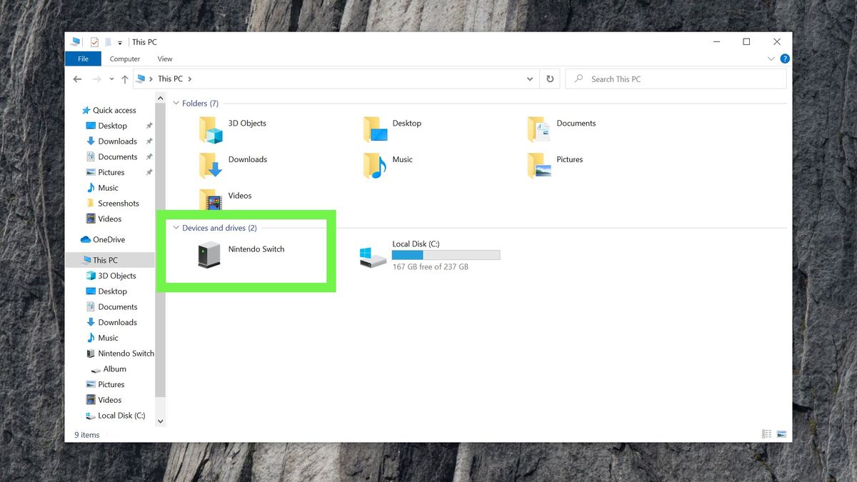Click the Properties icon in quick access toolbar
The image size is (857, 482).
pyautogui.click(x=94, y=42)
